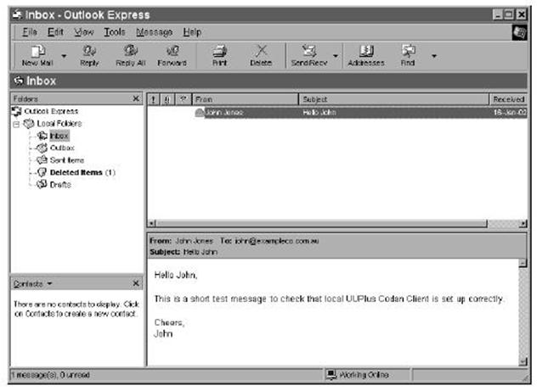The width and height of the screenshot is (537, 391).
Task: Open the Sent Items folder
Action: pos(66,160)
